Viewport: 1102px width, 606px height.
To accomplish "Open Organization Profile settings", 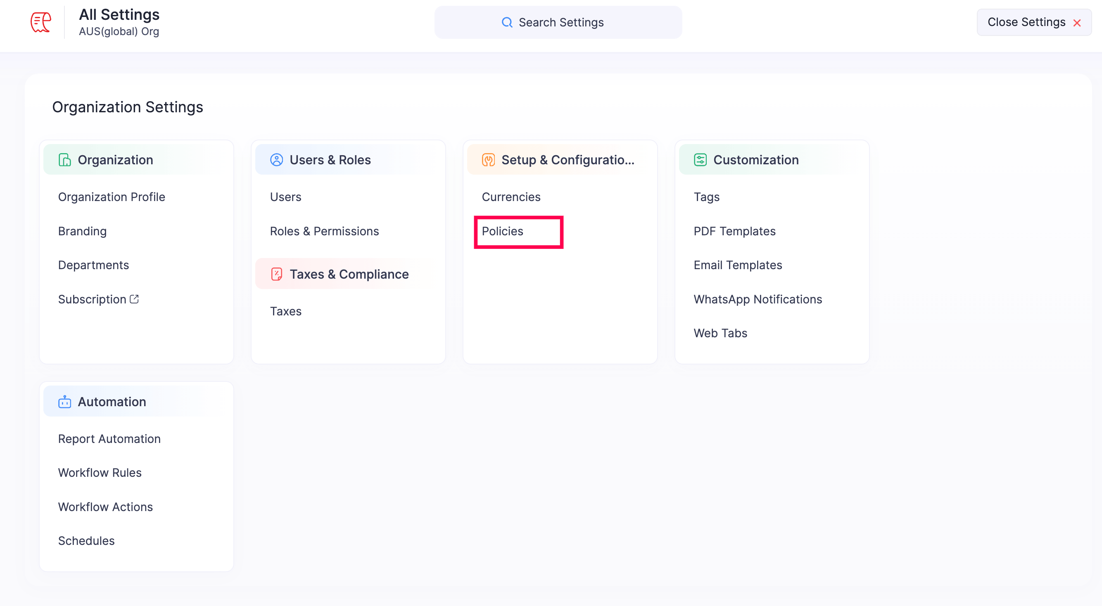I will [111, 197].
